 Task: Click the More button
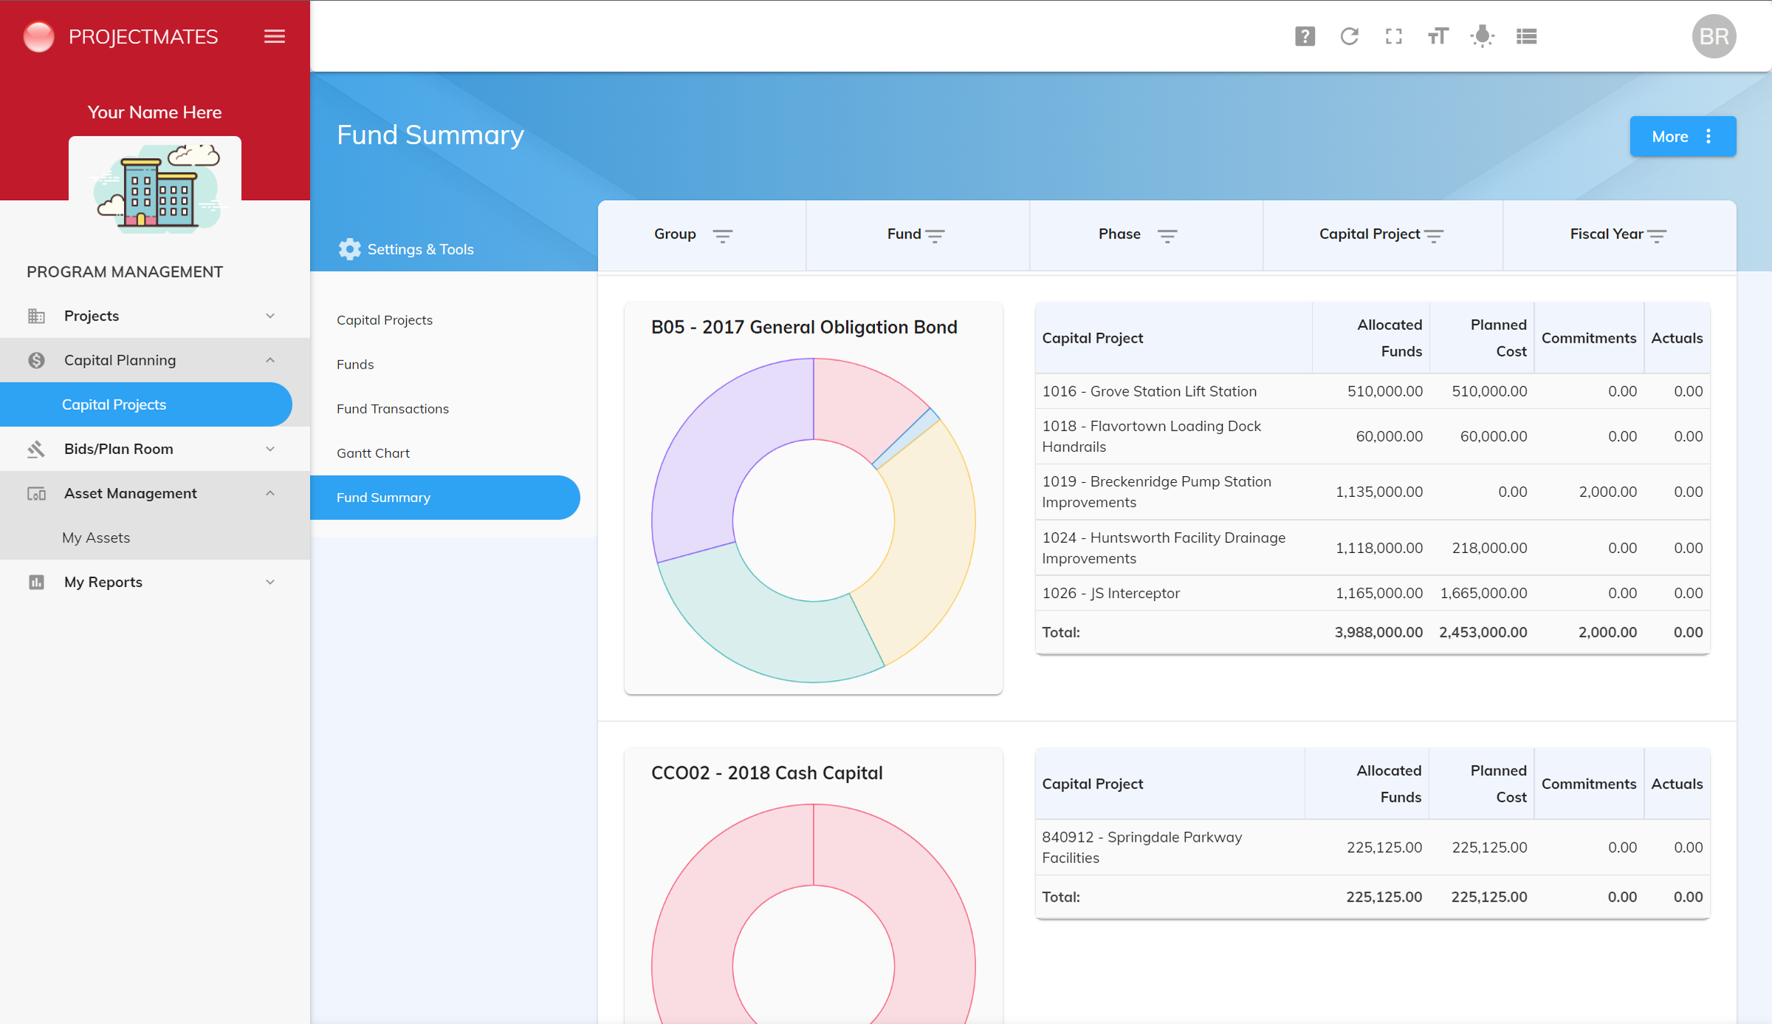point(1682,137)
